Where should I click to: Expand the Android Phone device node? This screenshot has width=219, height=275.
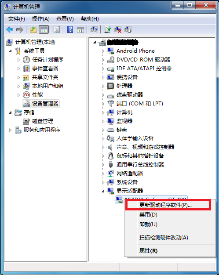click(103, 51)
